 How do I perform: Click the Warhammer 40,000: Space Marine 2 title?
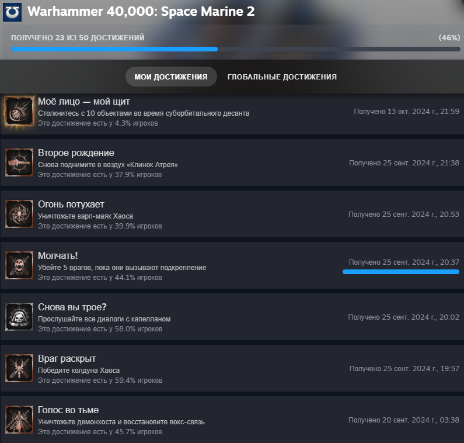pos(141,11)
